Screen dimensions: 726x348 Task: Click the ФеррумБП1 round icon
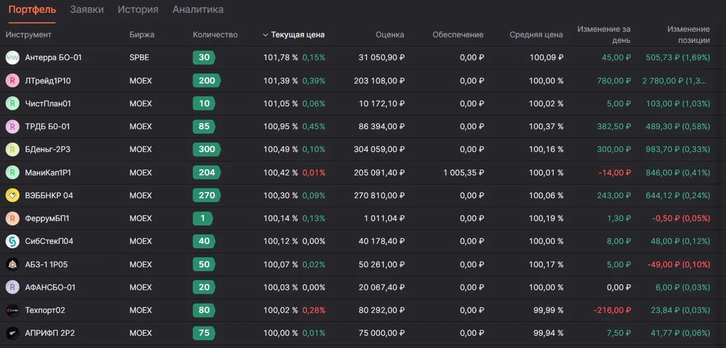point(12,218)
